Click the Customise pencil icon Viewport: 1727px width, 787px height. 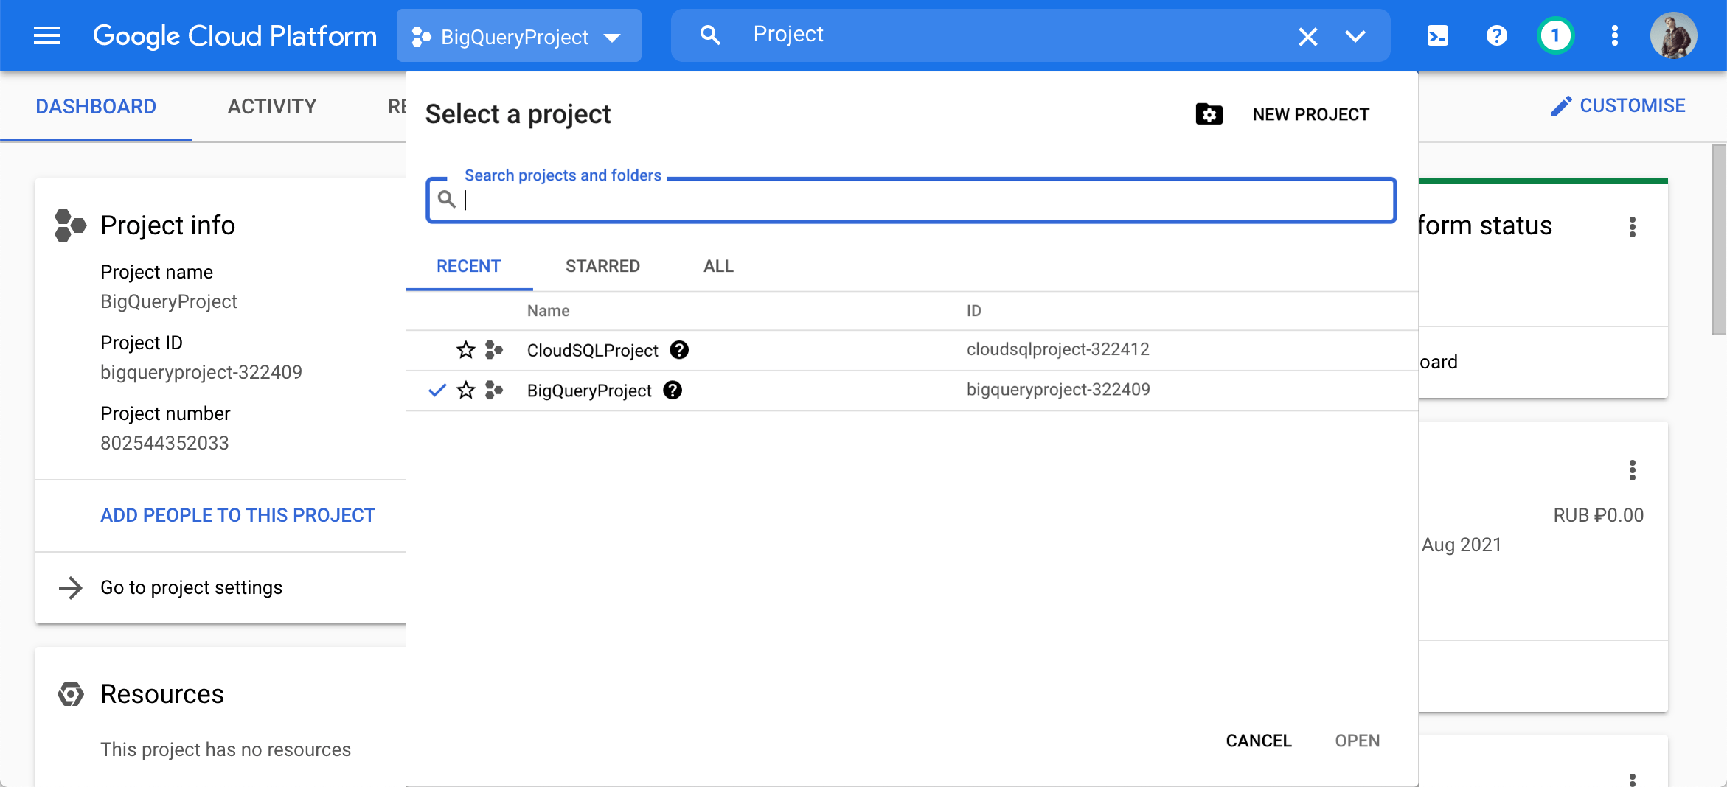[1561, 105]
